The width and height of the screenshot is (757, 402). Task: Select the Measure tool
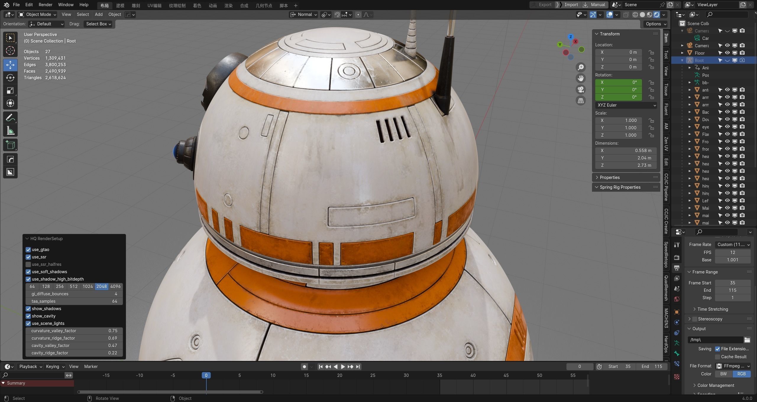[10, 131]
